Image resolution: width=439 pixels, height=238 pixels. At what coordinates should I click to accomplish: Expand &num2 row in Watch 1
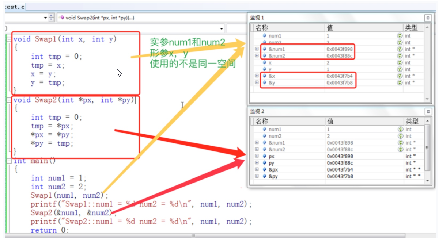257,56
